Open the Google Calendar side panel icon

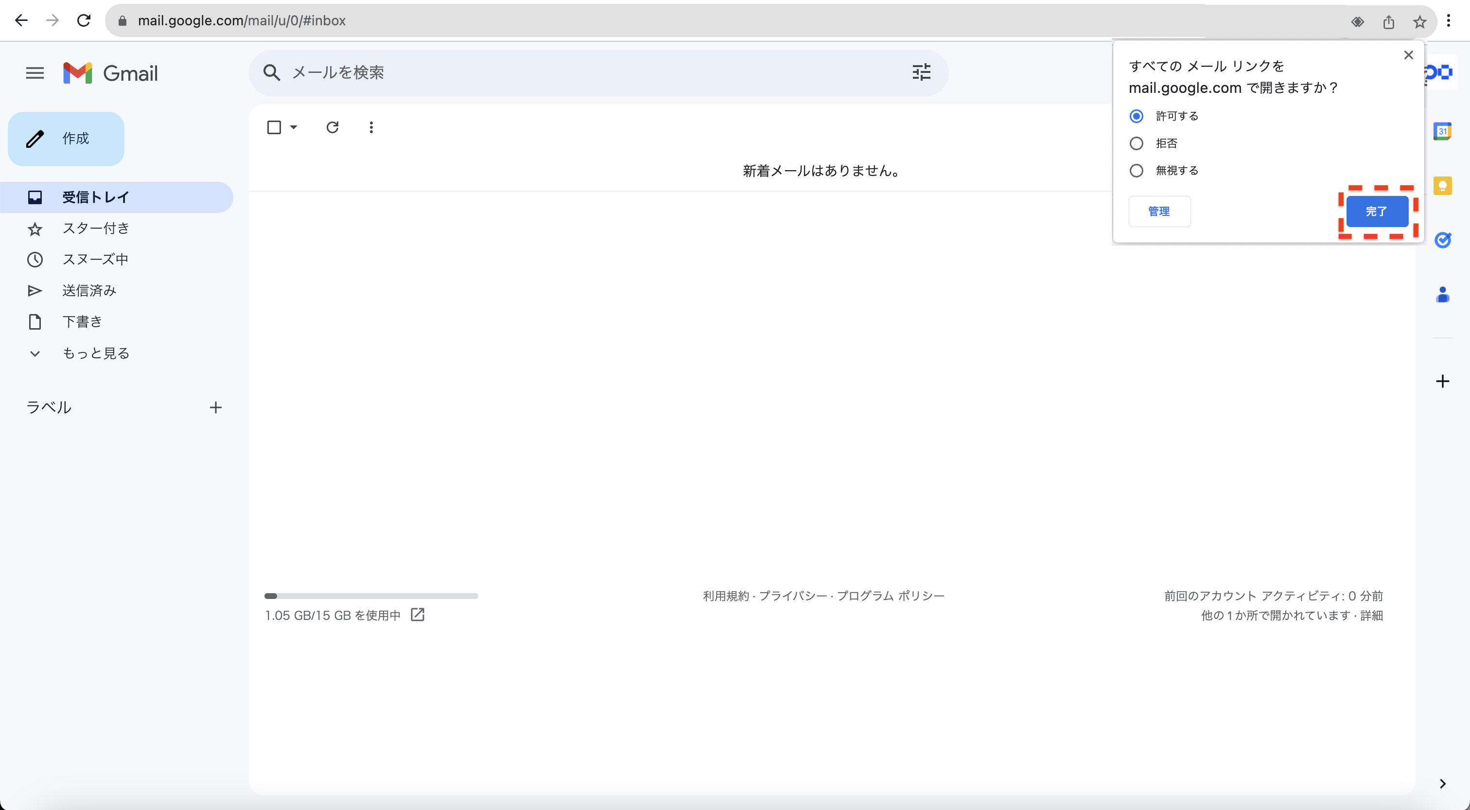click(1442, 131)
